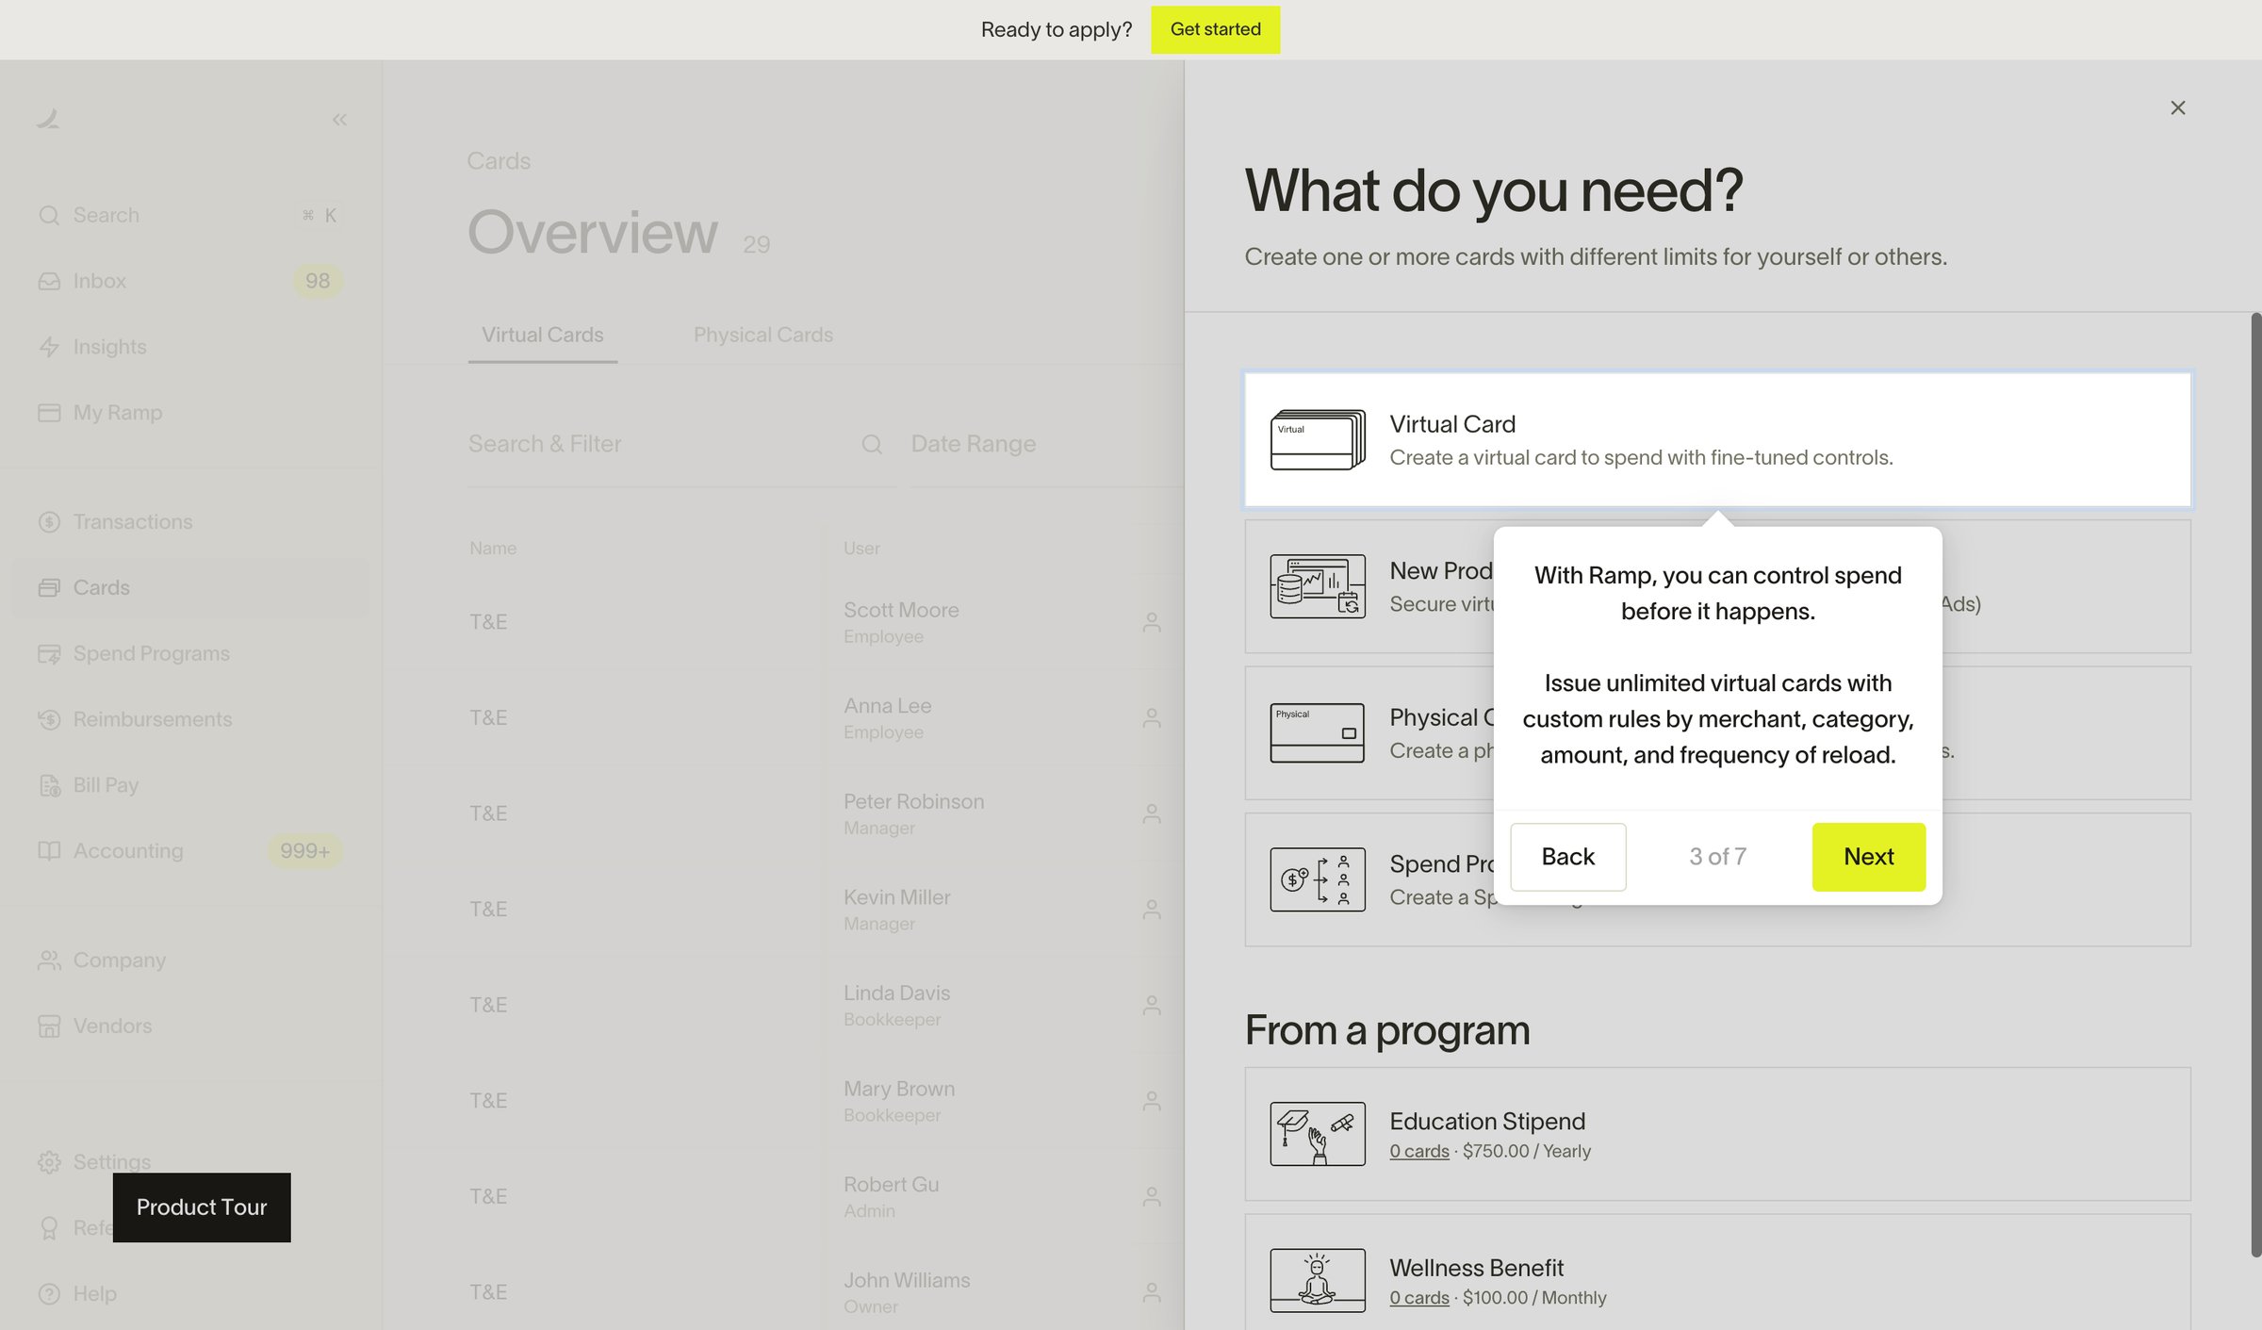Select the Virtual Card option
The image size is (2262, 1330).
[1717, 440]
